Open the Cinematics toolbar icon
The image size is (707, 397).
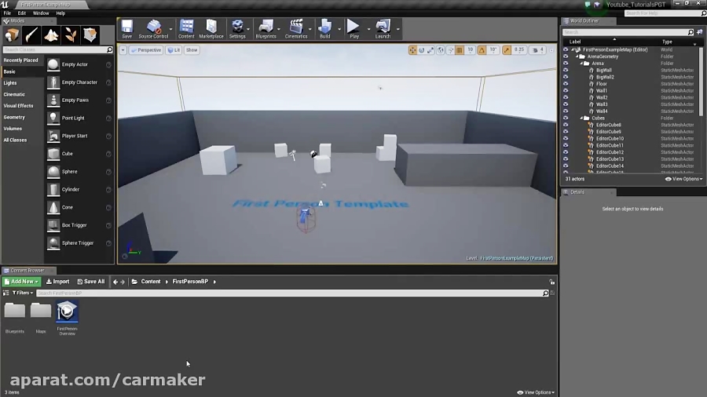296,29
